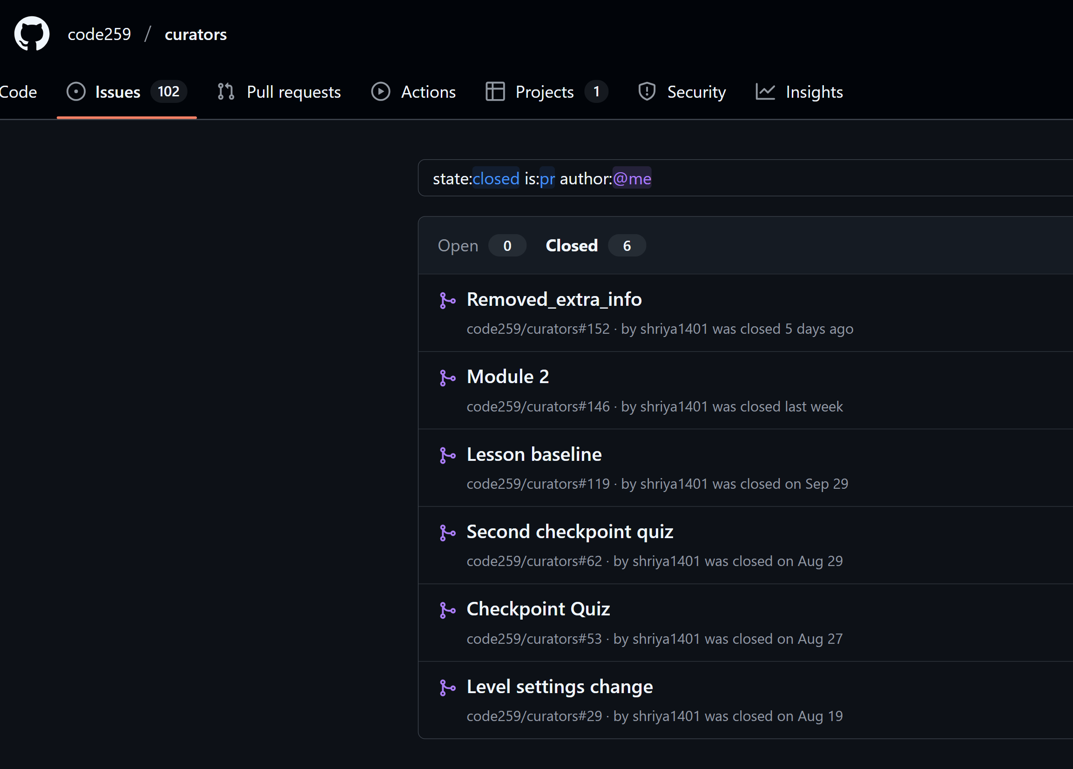Open the Insights tab
The image size is (1073, 769).
coord(814,91)
